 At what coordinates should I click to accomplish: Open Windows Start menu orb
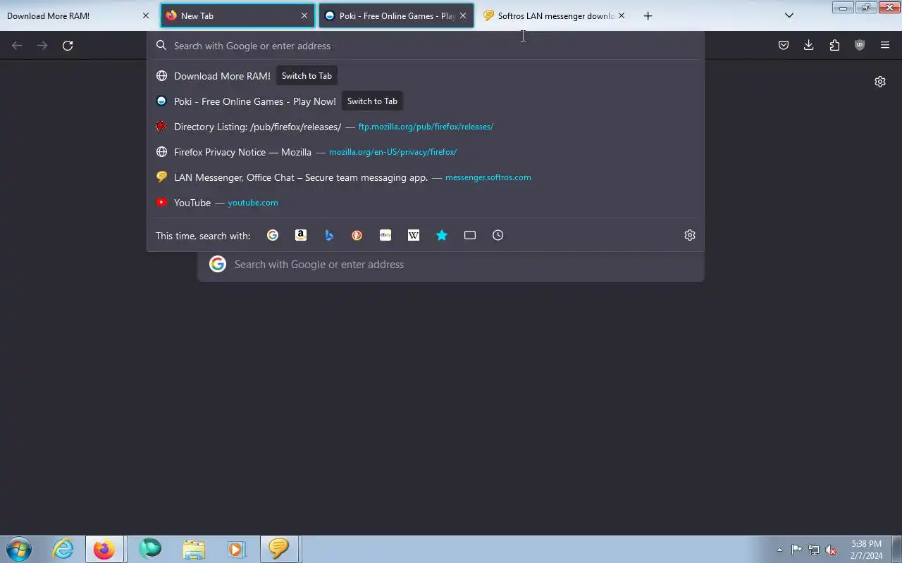[x=19, y=549]
